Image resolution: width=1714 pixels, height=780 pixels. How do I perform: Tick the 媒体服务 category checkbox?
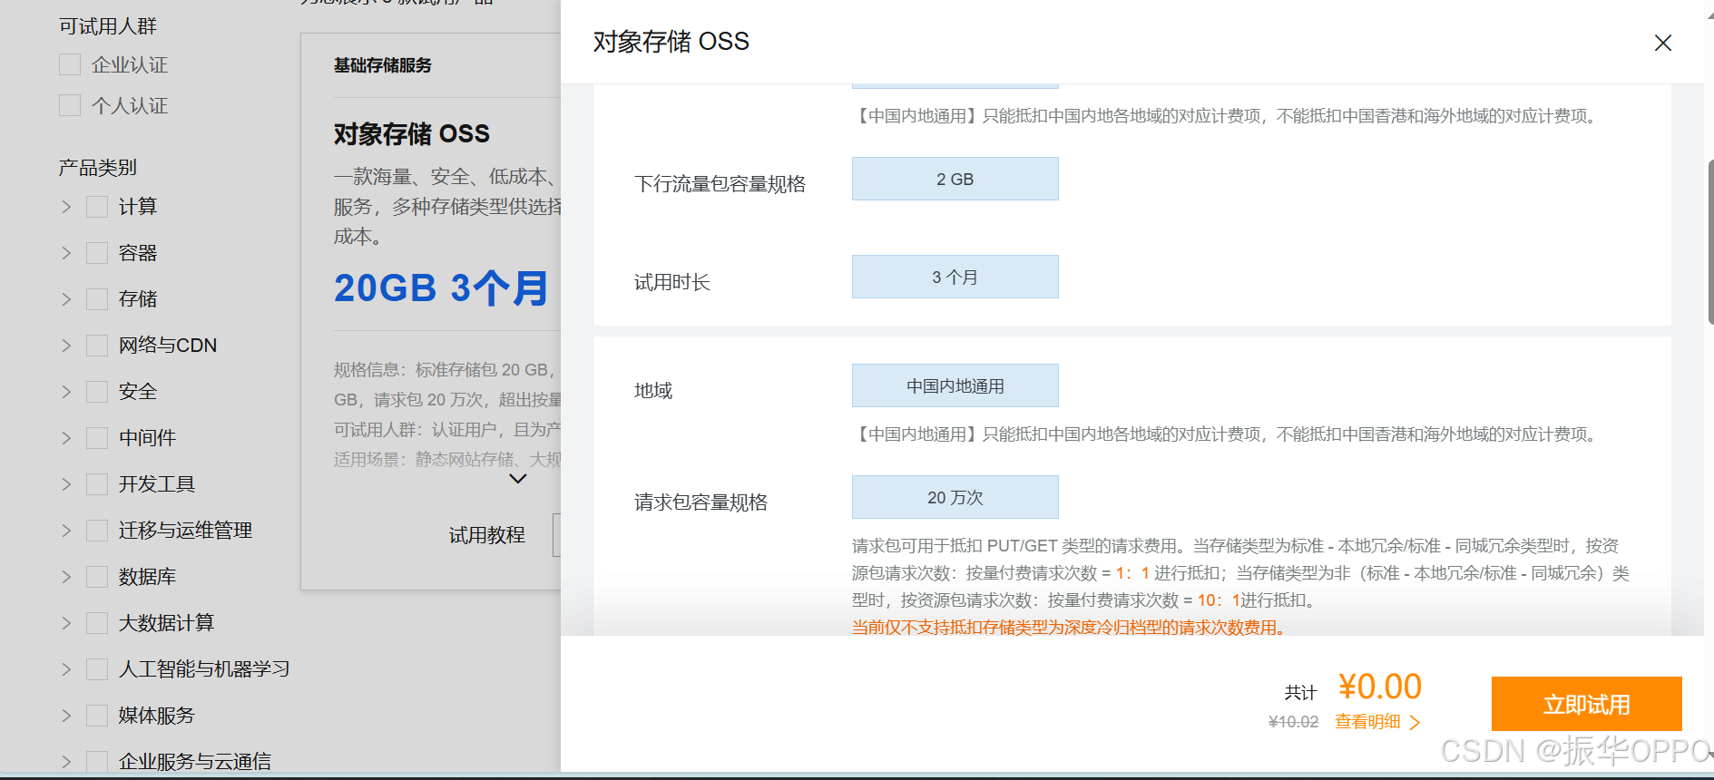[x=97, y=716]
